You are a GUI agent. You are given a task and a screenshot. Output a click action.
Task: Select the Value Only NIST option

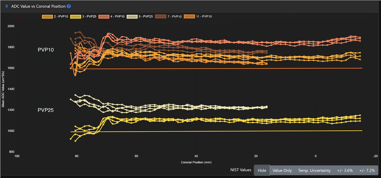(x=282, y=170)
